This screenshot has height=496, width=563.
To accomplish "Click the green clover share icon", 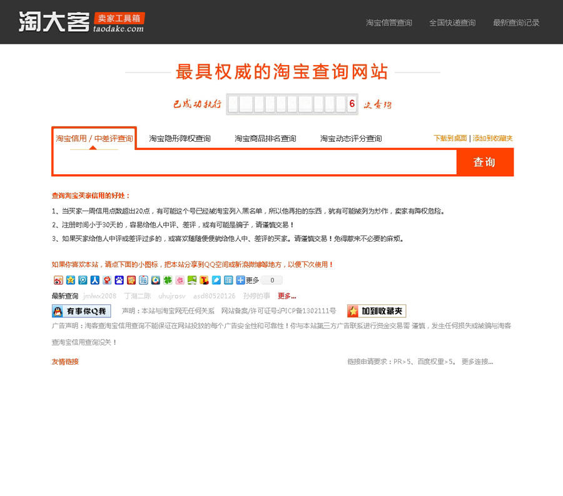I will 168,280.
